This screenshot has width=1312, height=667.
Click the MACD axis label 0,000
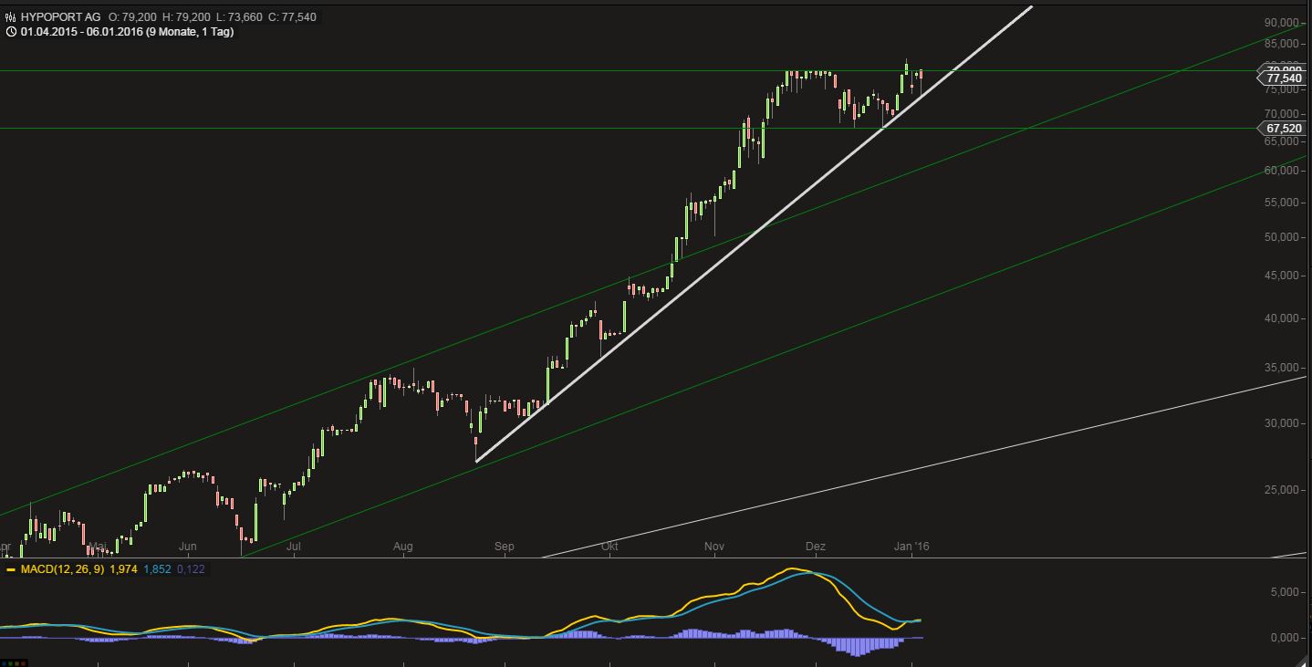pos(1286,637)
